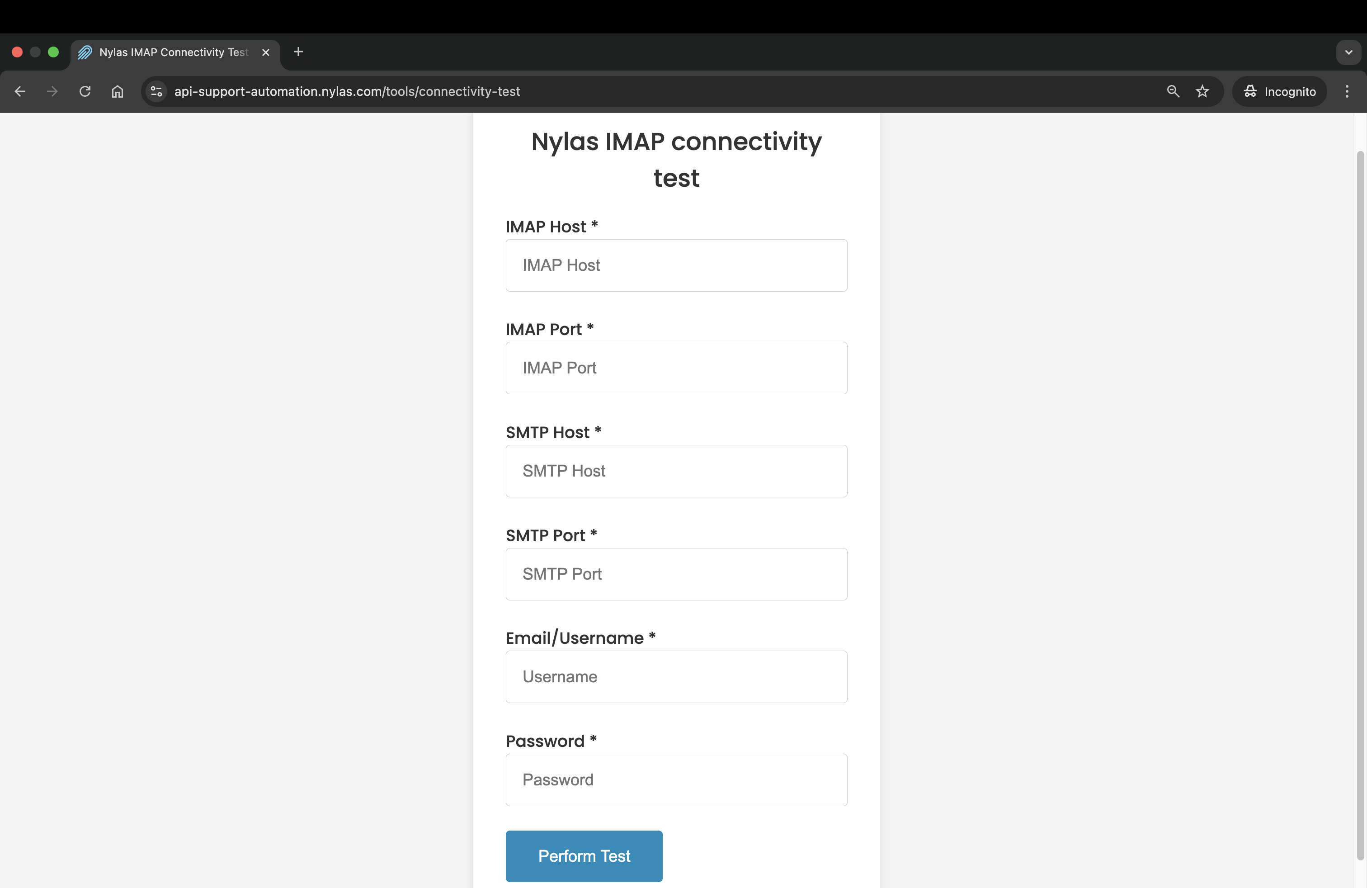Click the 'Password *' label
The width and height of the screenshot is (1367, 888).
[552, 741]
